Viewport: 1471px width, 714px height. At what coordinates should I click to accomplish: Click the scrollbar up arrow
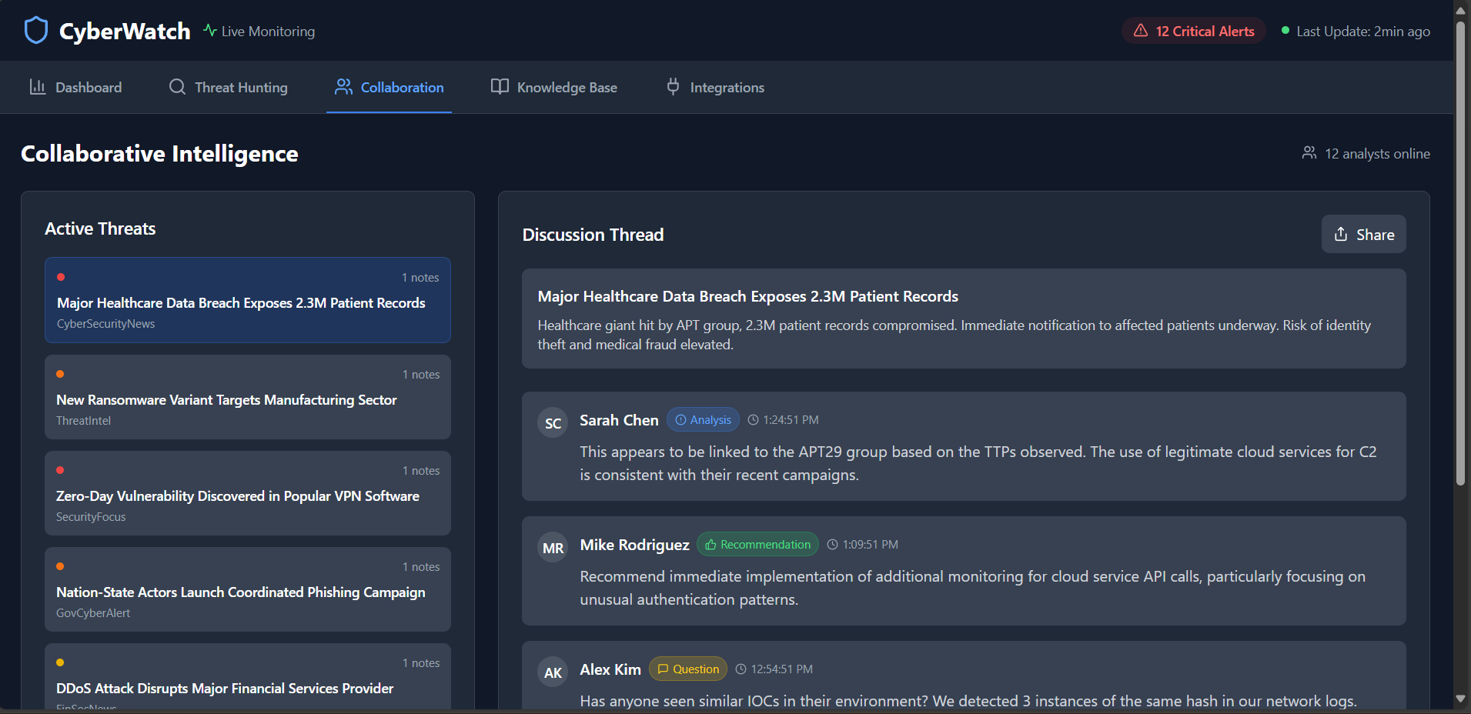(x=1460, y=10)
